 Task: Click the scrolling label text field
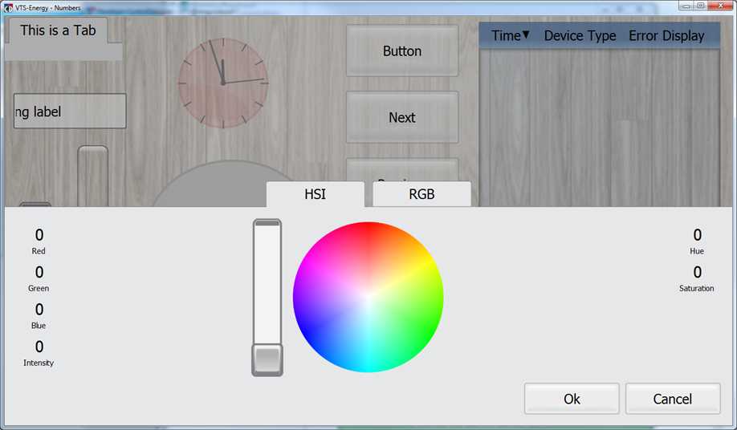69,112
